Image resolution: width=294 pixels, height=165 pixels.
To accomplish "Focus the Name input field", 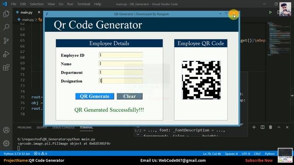I will point(121,64).
